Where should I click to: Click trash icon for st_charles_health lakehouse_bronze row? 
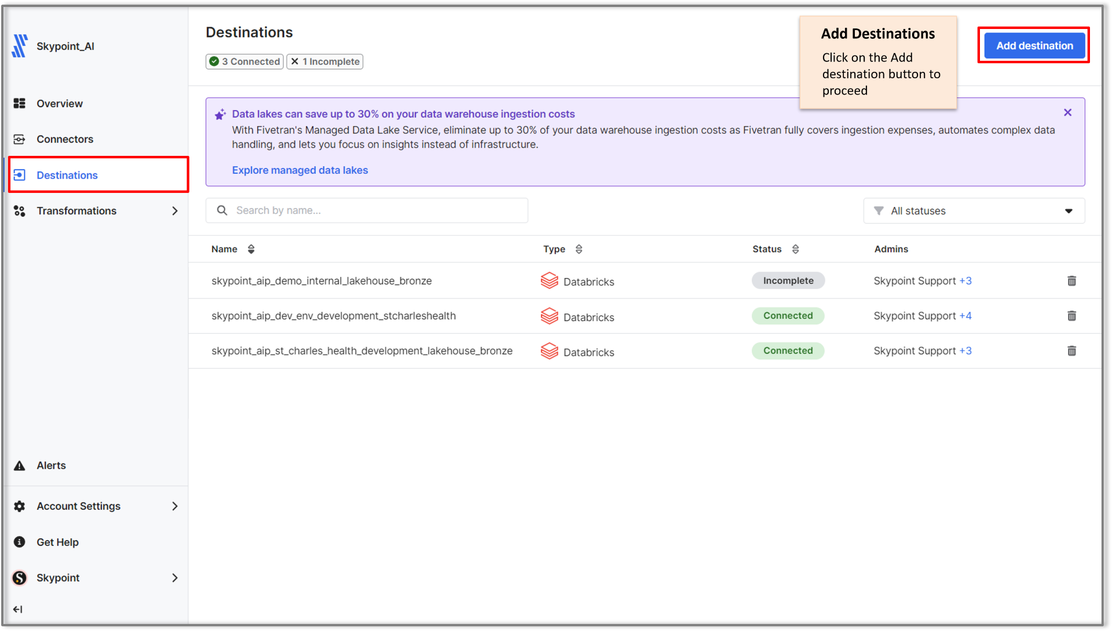tap(1071, 351)
